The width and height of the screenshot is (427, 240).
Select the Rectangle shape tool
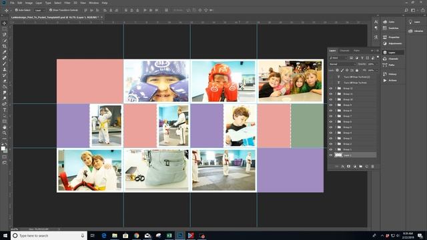5,121
